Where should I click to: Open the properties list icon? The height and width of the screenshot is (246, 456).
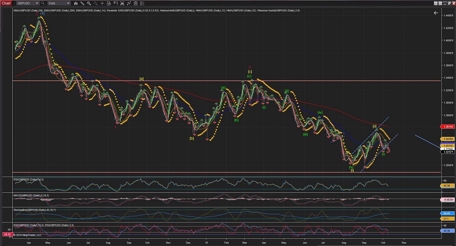pyautogui.click(x=142, y=3)
